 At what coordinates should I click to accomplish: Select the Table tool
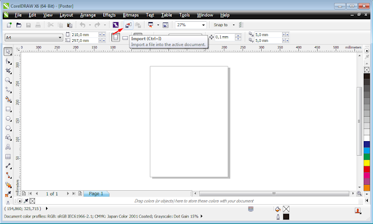(8, 156)
